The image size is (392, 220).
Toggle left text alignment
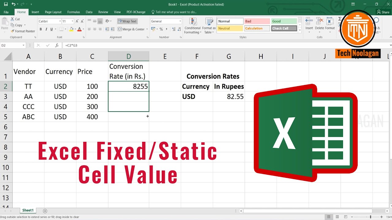tap(89, 29)
